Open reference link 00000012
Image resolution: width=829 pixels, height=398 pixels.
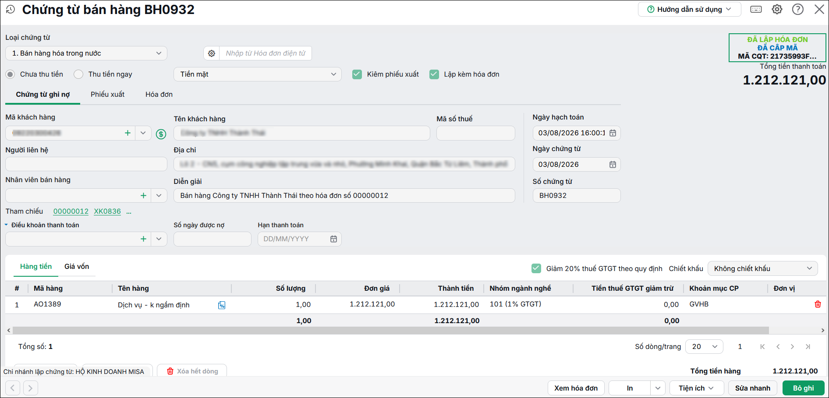pyautogui.click(x=71, y=211)
